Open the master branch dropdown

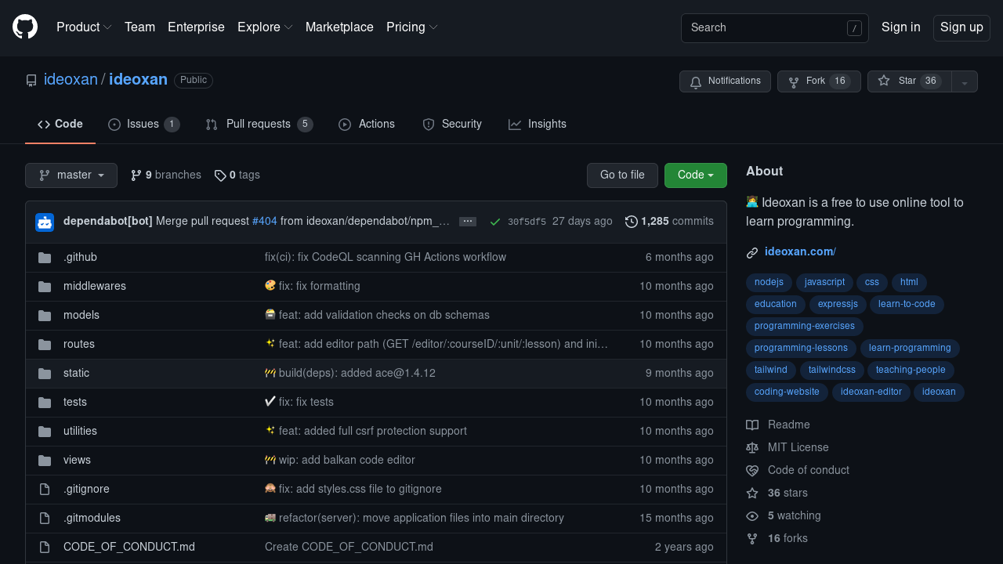point(71,175)
